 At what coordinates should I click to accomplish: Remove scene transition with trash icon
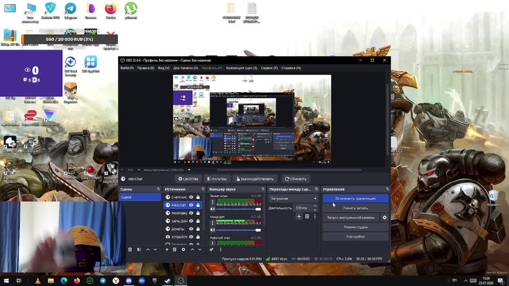(x=307, y=216)
